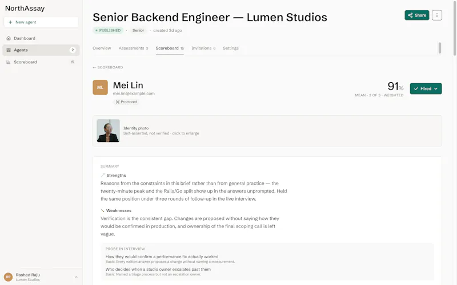Go to the Invitations tab
This screenshot has height=285, width=457.
[203, 48]
